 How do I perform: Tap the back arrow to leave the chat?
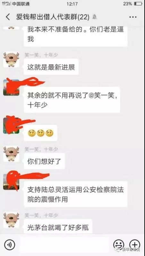[8, 17]
